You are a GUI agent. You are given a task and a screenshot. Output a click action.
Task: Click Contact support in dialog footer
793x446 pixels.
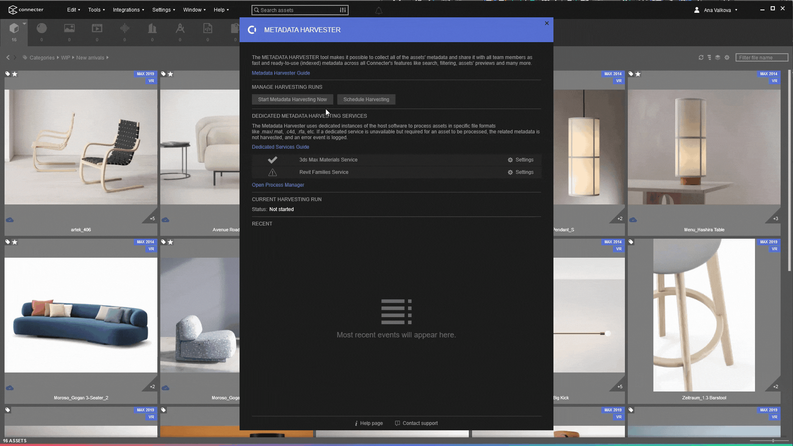[416, 423]
